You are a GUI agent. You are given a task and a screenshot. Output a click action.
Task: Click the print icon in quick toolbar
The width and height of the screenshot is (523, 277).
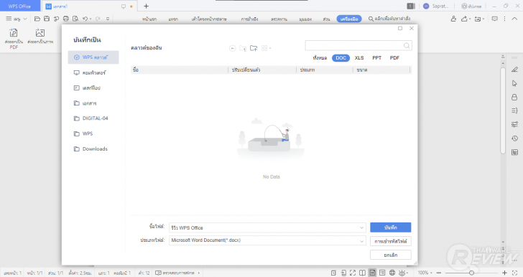point(66,19)
